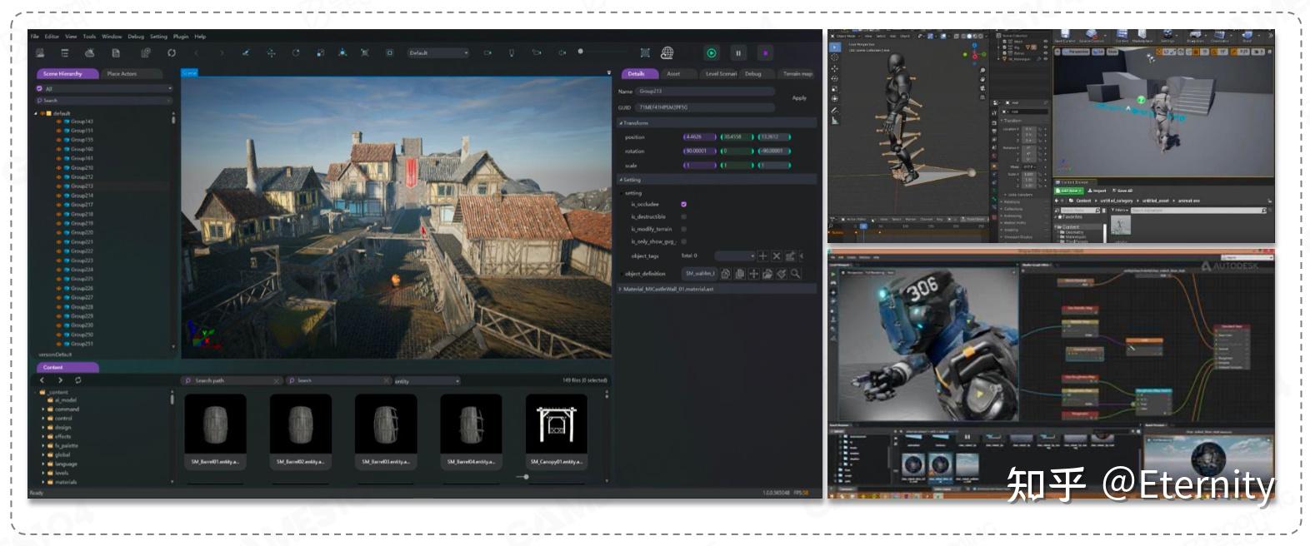This screenshot has height=546, width=1310.
Task: Click the magnifier icon beside object_definition
Action: [796, 273]
